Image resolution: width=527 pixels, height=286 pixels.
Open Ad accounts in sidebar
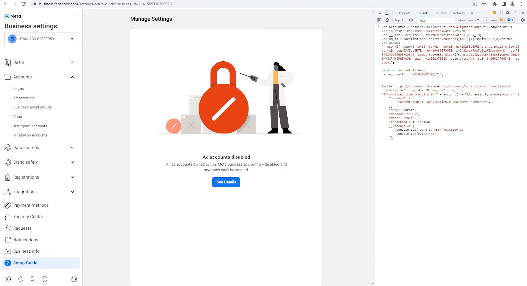point(24,98)
